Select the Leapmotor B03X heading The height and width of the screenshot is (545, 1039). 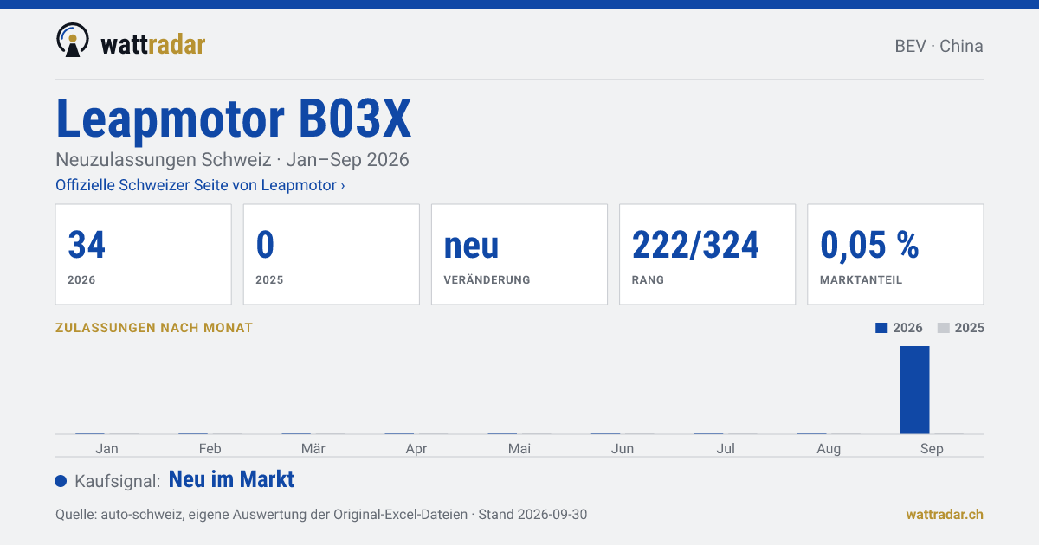coord(234,119)
